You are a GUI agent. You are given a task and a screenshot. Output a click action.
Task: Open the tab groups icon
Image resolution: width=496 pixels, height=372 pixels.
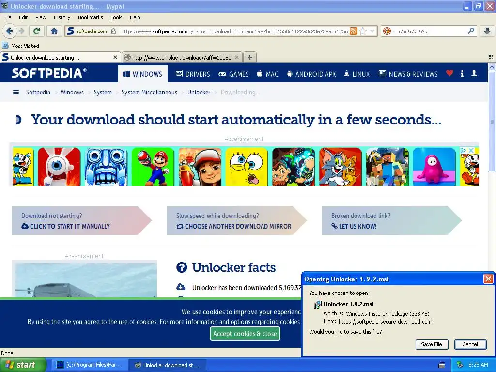pos(491,57)
